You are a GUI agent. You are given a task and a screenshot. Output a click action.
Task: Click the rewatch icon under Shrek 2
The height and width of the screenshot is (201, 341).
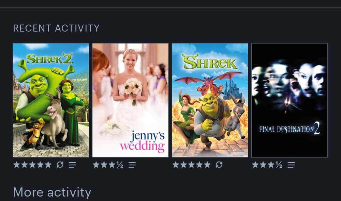[60, 165]
